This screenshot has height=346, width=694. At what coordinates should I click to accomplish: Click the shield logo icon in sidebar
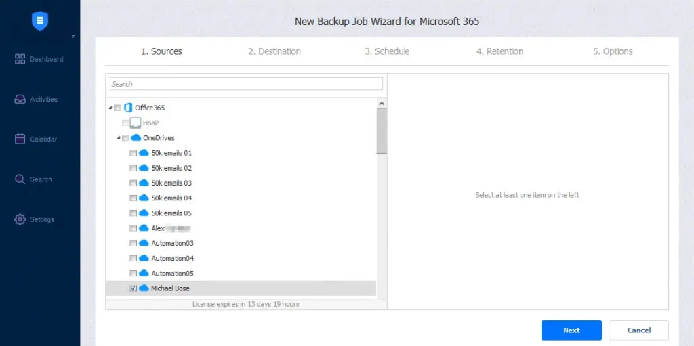click(40, 21)
